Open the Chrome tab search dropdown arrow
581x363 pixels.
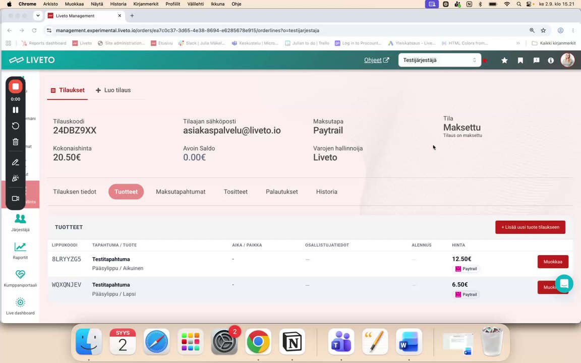[x=38, y=16]
